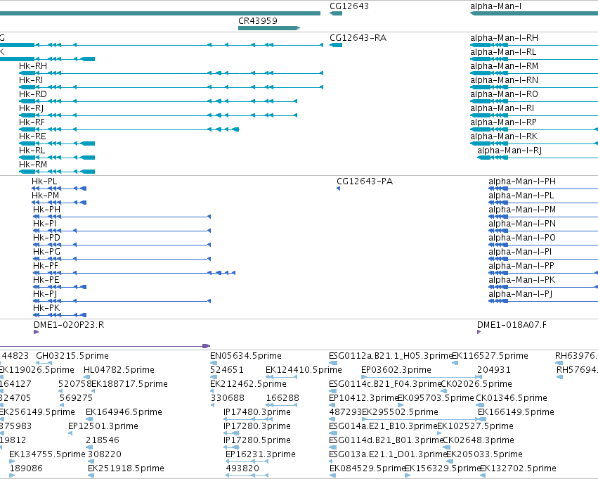Click the CK01346.5prime EST label

click(x=512, y=399)
